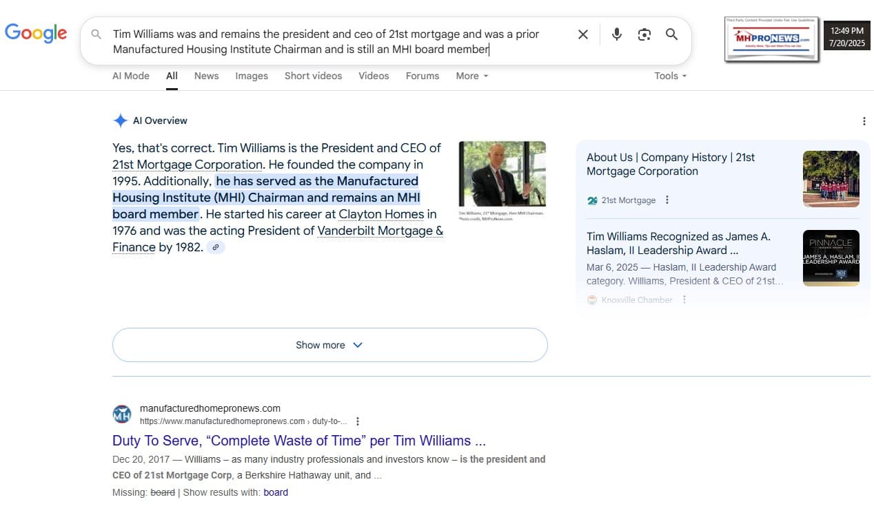Screen dimensions: 874x515
Task: Click the 21st Mortgage source favicon
Action: (592, 200)
